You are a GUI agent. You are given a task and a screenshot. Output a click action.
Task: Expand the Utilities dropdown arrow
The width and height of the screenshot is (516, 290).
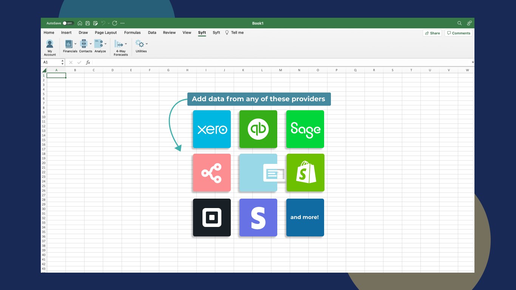pyautogui.click(x=147, y=44)
